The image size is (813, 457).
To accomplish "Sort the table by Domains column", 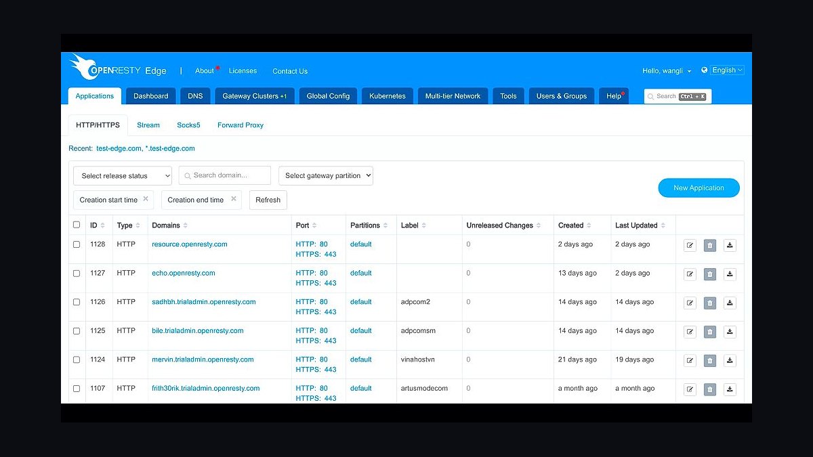I will pyautogui.click(x=185, y=225).
